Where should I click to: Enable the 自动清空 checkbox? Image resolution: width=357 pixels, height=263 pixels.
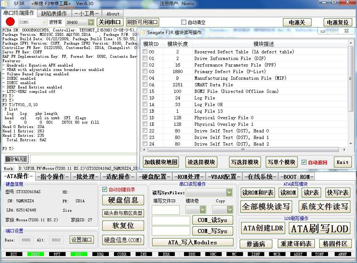click(x=184, y=22)
